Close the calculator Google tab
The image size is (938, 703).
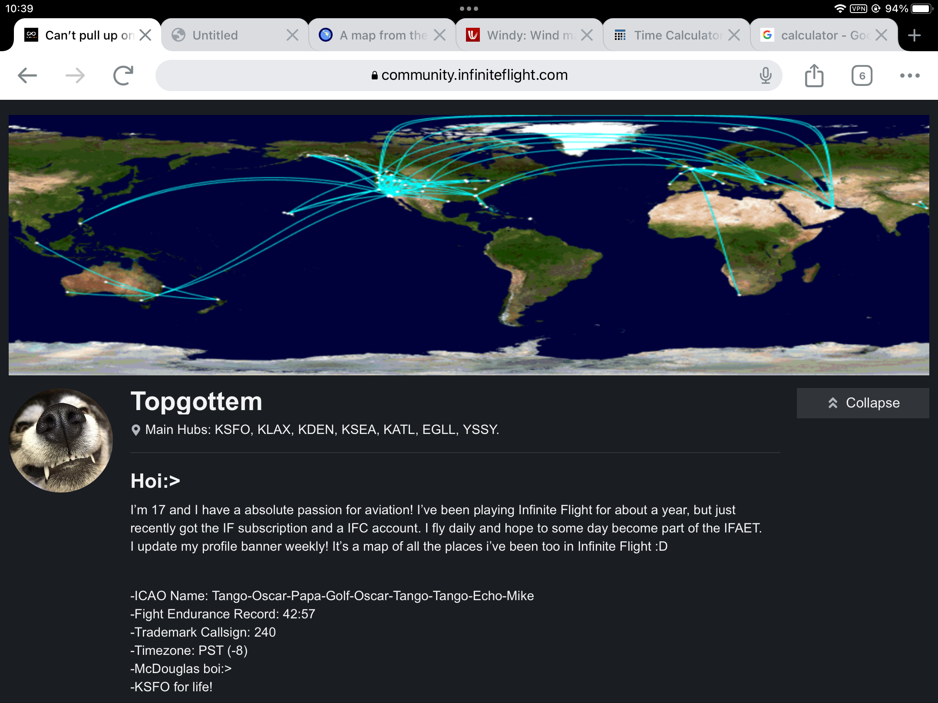(881, 35)
